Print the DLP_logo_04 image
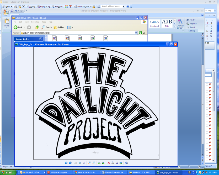The height and width of the screenshot is (175, 219). [x=113, y=163]
